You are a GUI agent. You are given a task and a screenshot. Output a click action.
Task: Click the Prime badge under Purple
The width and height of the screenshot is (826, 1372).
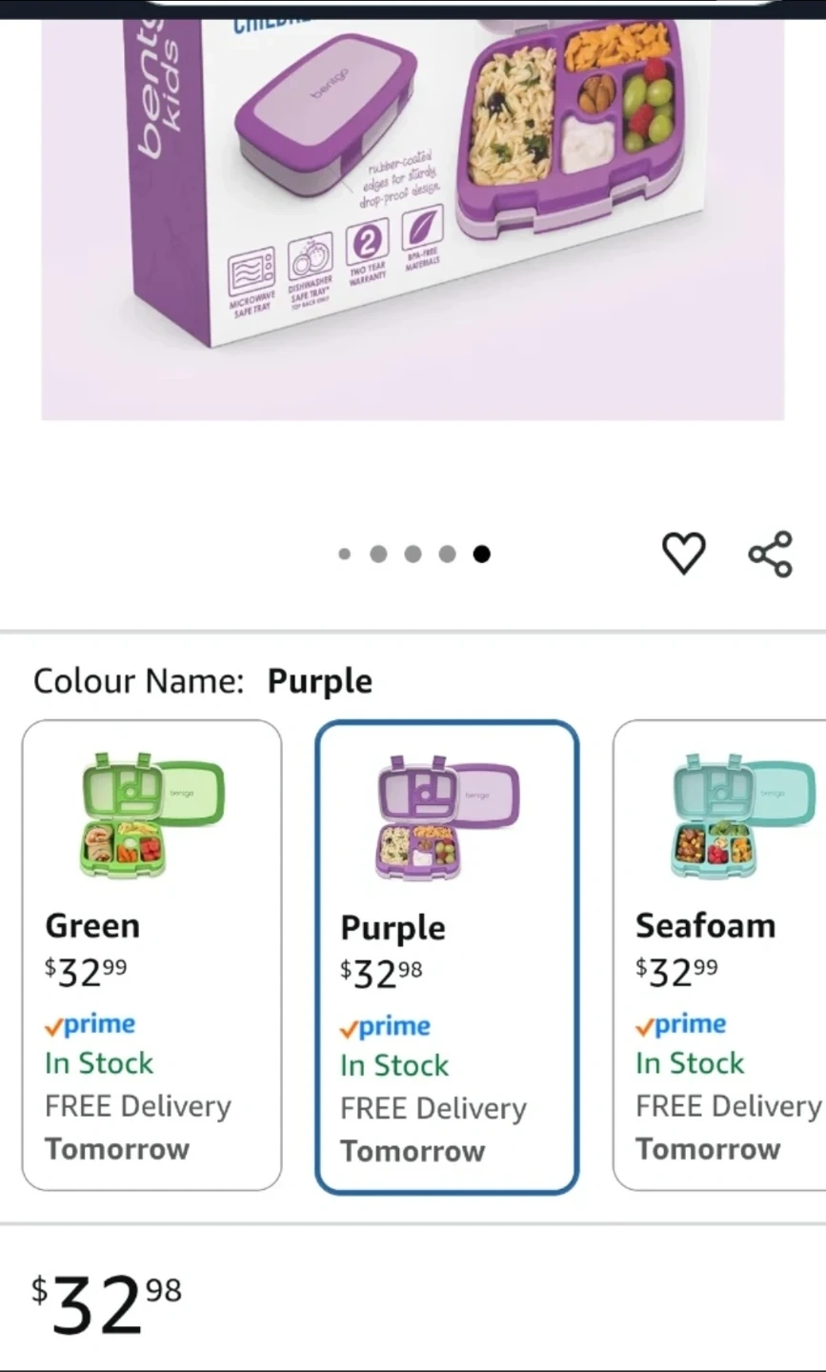386,1027
